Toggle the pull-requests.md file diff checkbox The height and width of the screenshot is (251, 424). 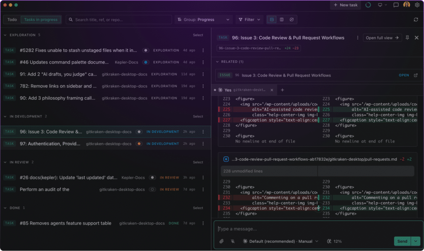(226, 160)
